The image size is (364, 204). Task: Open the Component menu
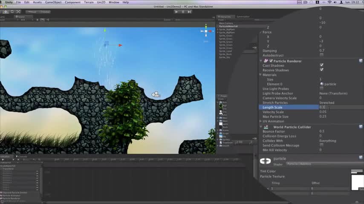(72, 2)
